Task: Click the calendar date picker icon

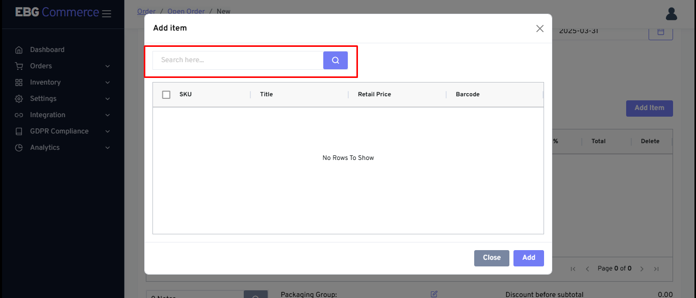Action: click(x=660, y=32)
